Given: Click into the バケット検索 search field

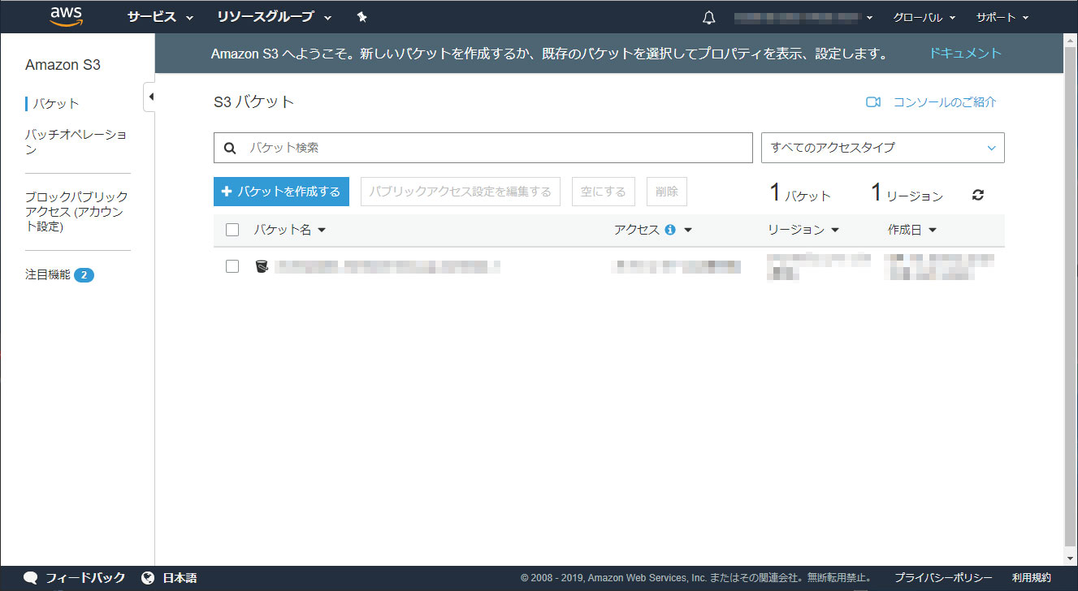Looking at the screenshot, I should (x=483, y=148).
